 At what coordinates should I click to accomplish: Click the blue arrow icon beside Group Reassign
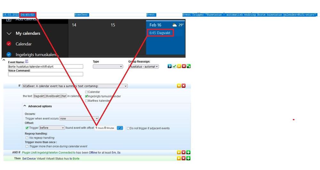[169, 66]
